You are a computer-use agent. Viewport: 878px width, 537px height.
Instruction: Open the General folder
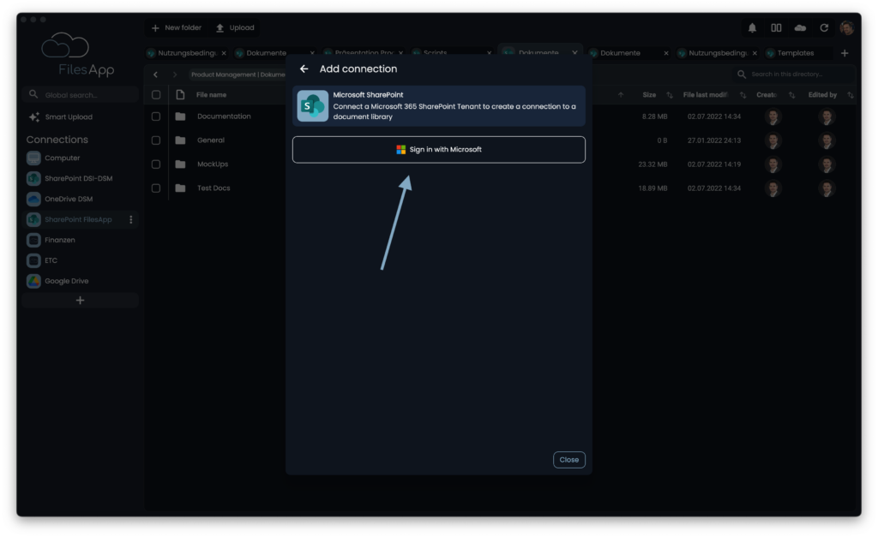click(x=211, y=140)
